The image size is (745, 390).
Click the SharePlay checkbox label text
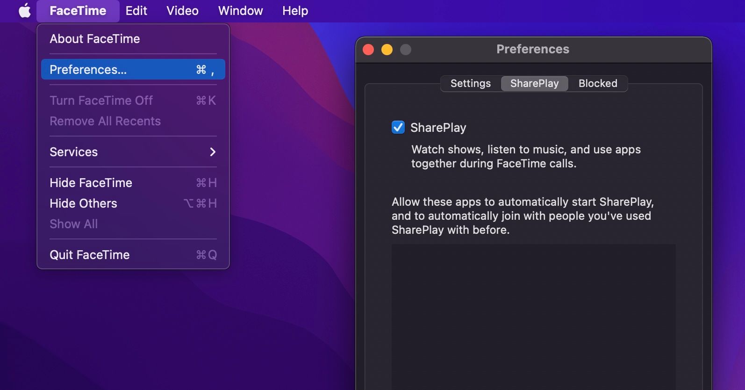[438, 128]
